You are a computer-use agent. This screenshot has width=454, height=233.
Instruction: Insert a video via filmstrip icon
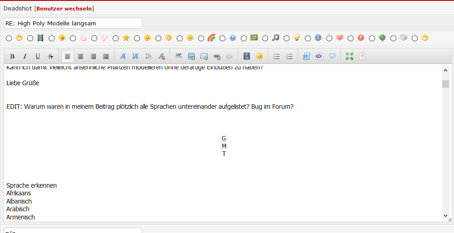[x=247, y=57]
